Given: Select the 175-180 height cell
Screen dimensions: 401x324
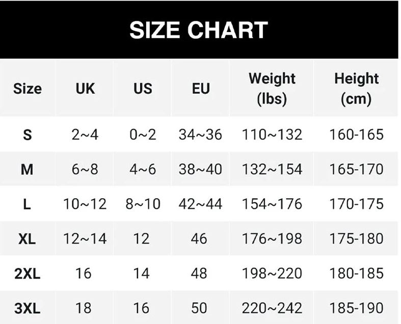Looking at the screenshot, I should point(356,239).
